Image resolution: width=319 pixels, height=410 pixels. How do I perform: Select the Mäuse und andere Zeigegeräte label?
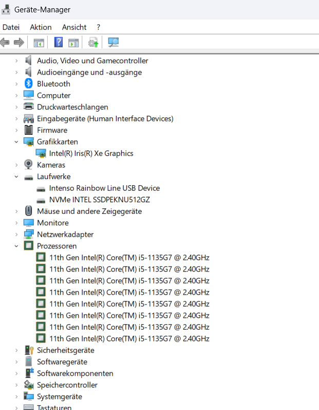click(89, 211)
